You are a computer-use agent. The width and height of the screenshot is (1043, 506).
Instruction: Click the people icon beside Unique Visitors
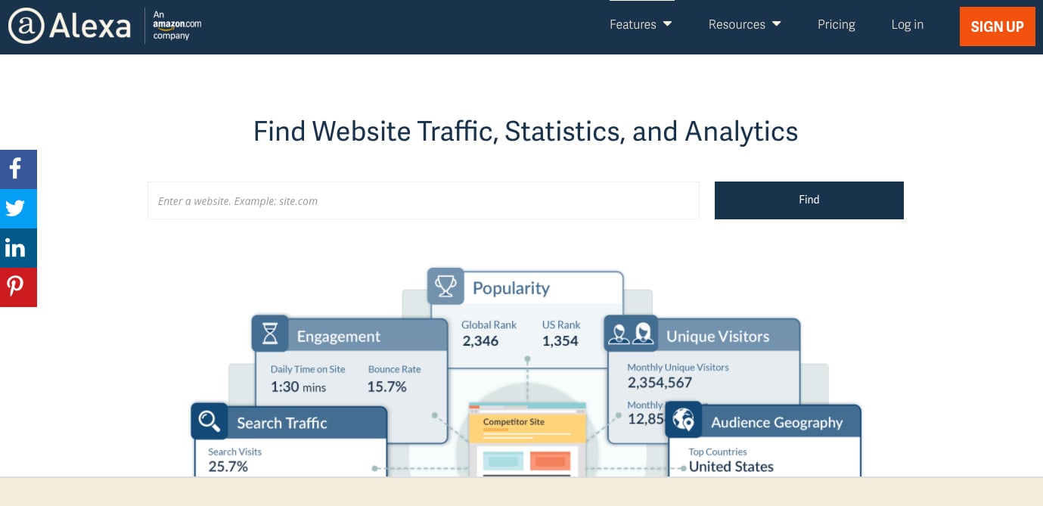point(631,334)
